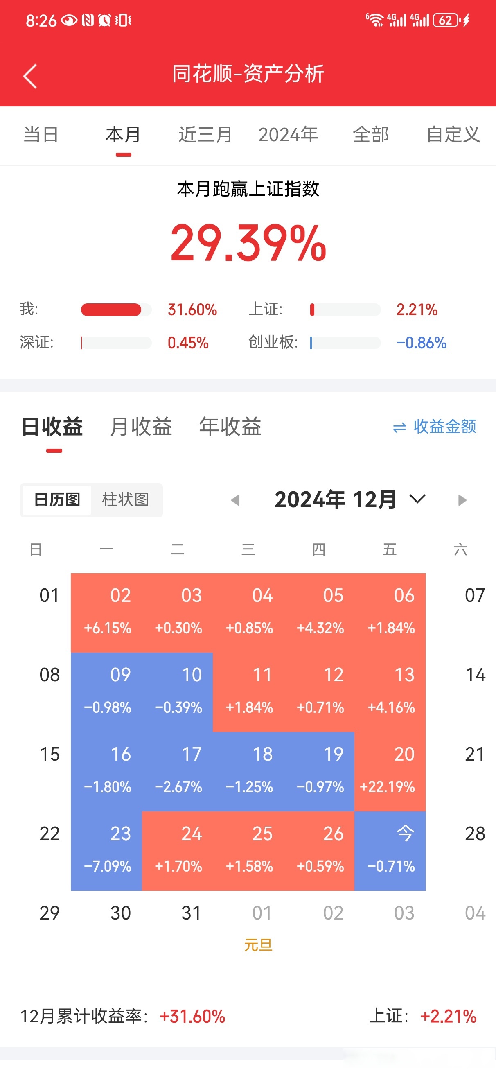Tap the 上证 progress bar
Image resolution: width=496 pixels, height=1071 pixels.
[x=345, y=310]
